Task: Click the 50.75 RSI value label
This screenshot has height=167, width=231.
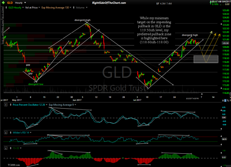Action: pos(224,139)
